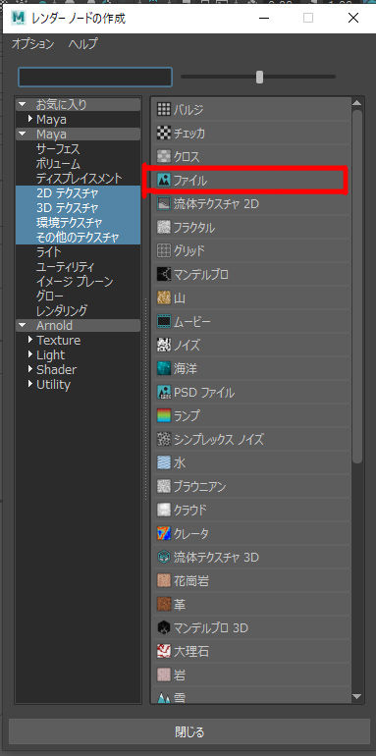Pick the 水 water texture icon

click(x=164, y=463)
